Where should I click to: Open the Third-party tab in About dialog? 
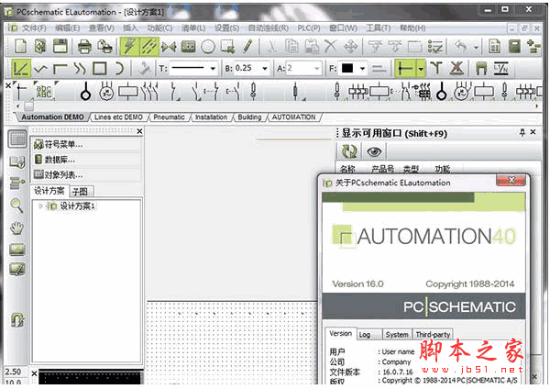[x=433, y=335]
